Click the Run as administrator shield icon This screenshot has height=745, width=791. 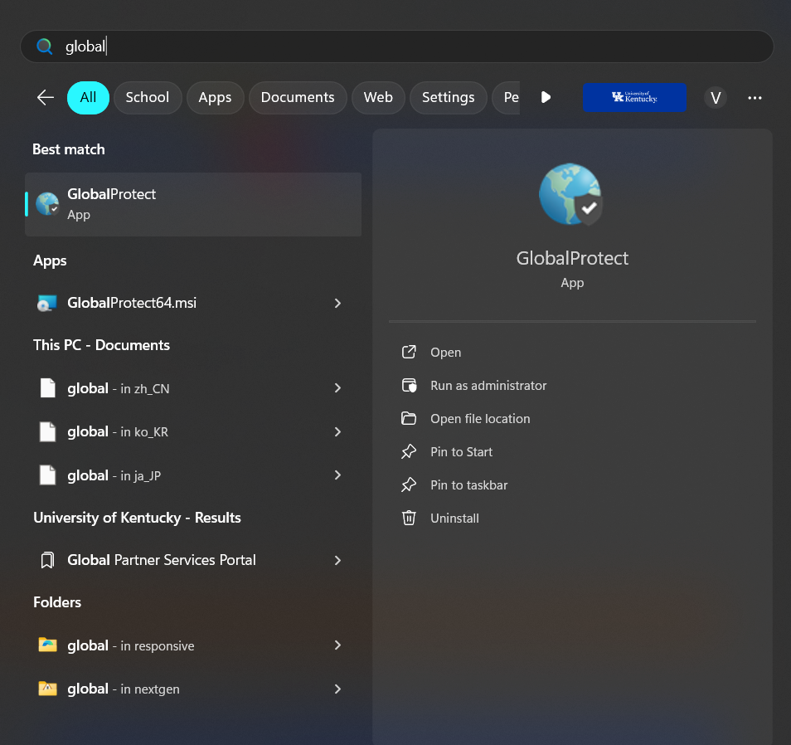409,386
